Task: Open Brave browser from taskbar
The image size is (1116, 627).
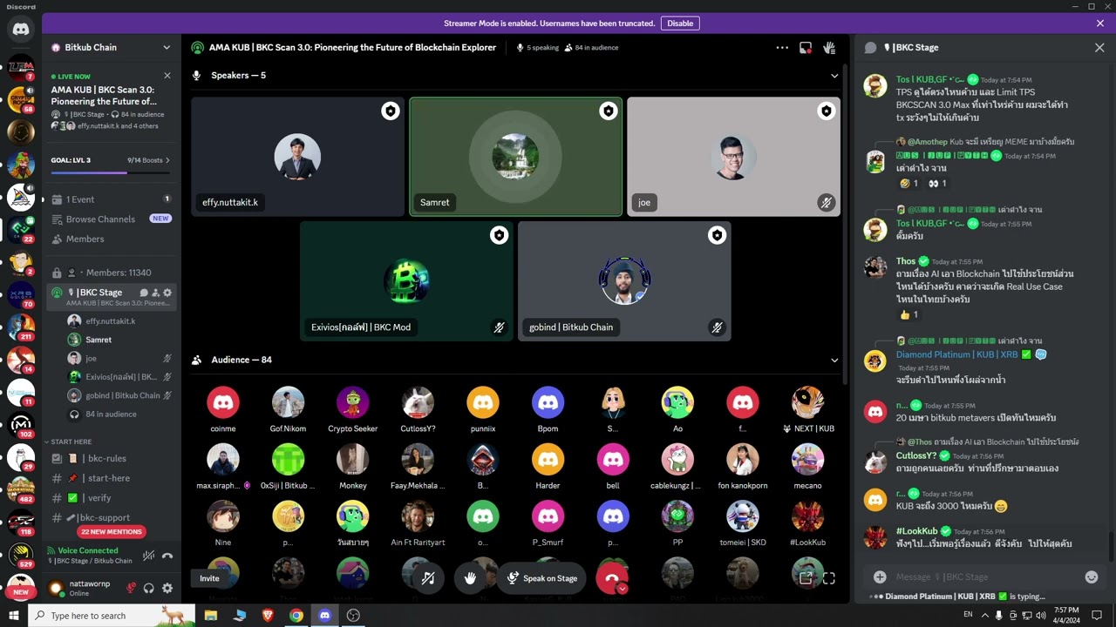Action: 268,615
